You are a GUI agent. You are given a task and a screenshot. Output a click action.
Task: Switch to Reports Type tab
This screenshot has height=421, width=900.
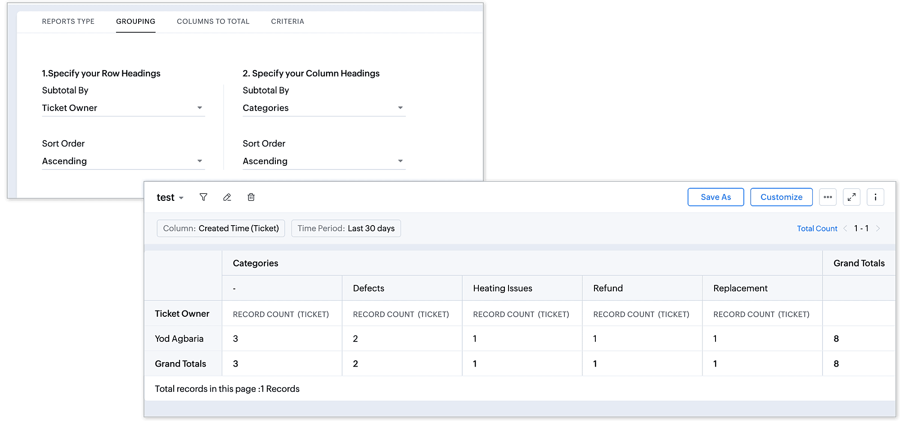click(68, 22)
